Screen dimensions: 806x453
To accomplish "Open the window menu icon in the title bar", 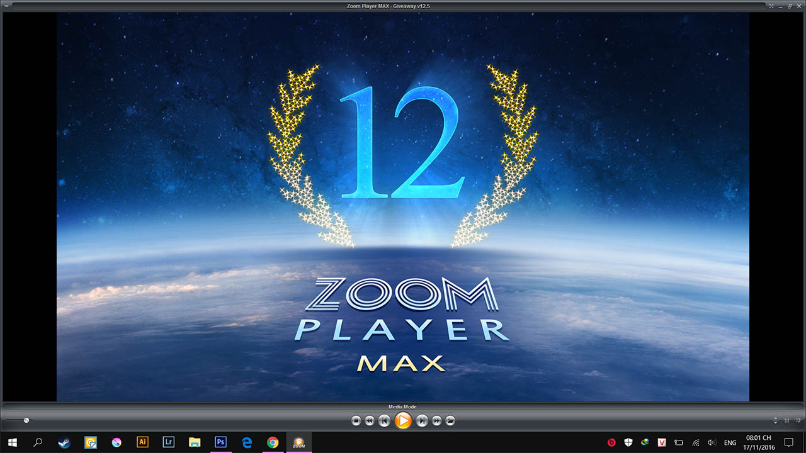I will pos(8,7).
